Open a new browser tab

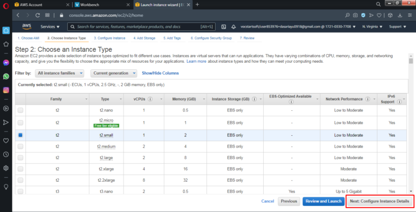point(197,4)
